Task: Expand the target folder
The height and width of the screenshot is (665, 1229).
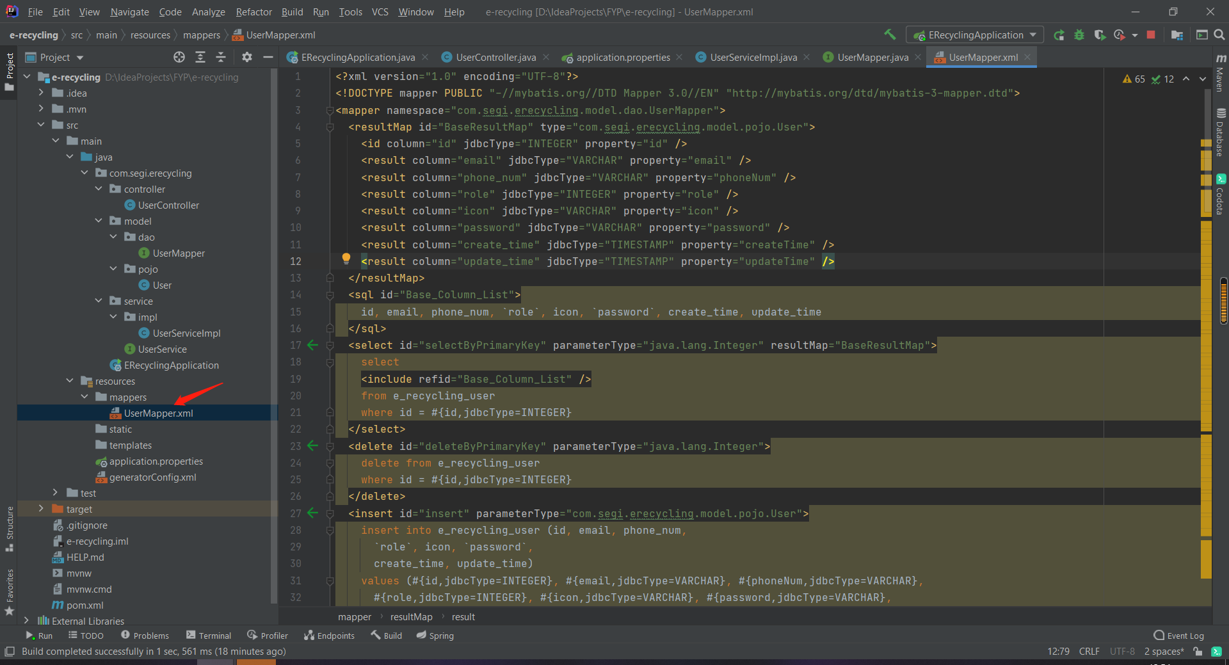Action: tap(41, 509)
